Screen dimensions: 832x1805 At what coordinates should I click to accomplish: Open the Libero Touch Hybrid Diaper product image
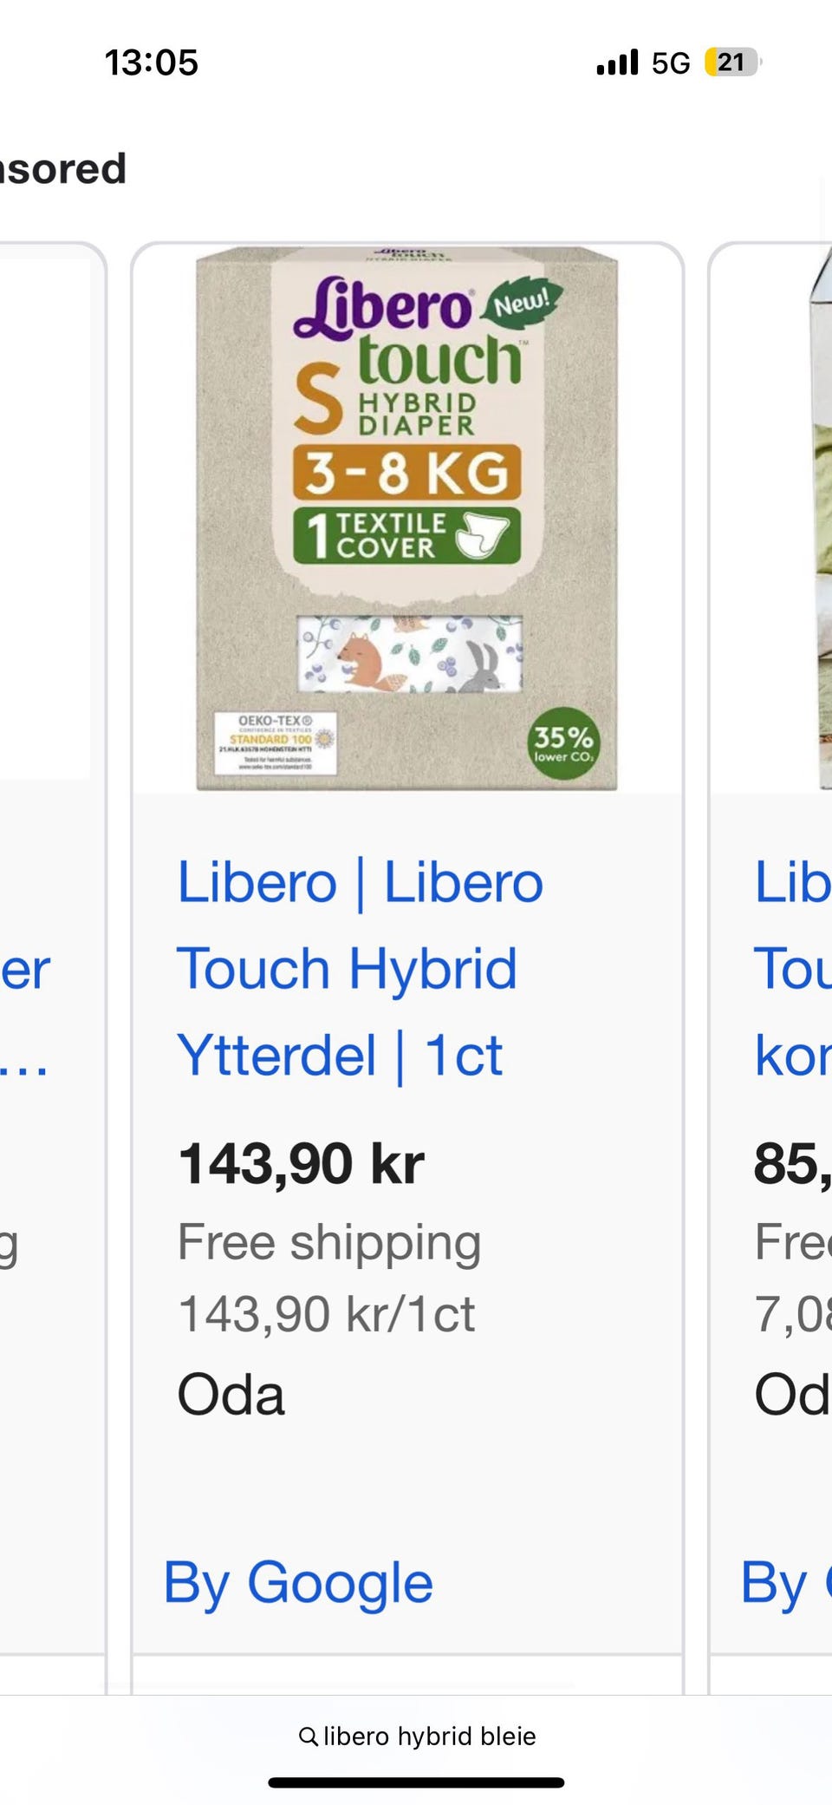click(x=407, y=519)
